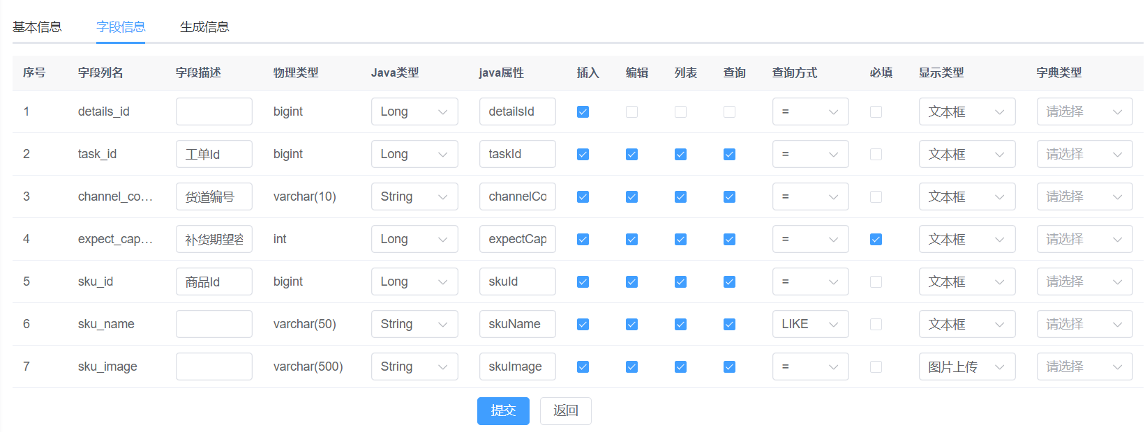
Task: Expand String Java type dropdown for channel_co row
Action: (x=414, y=197)
